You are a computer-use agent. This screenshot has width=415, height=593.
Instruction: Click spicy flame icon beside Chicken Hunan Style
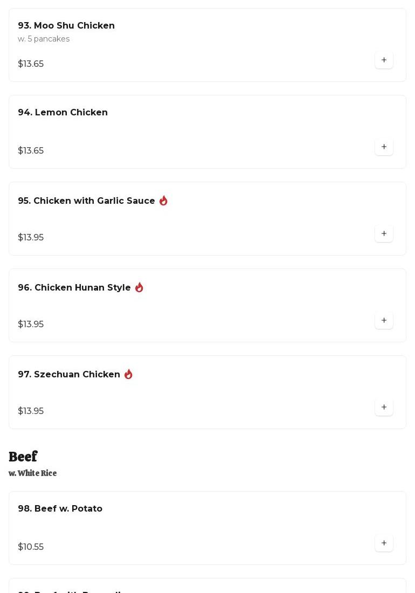(139, 287)
